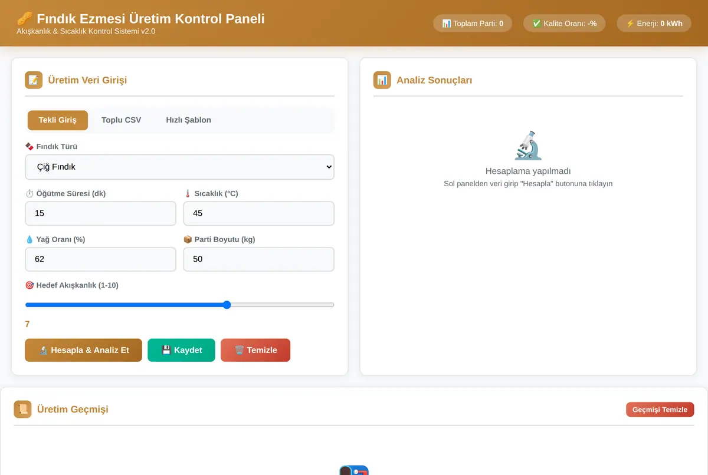This screenshot has width=708, height=475.
Task: Click the slider value 7 text
Action: [28, 324]
